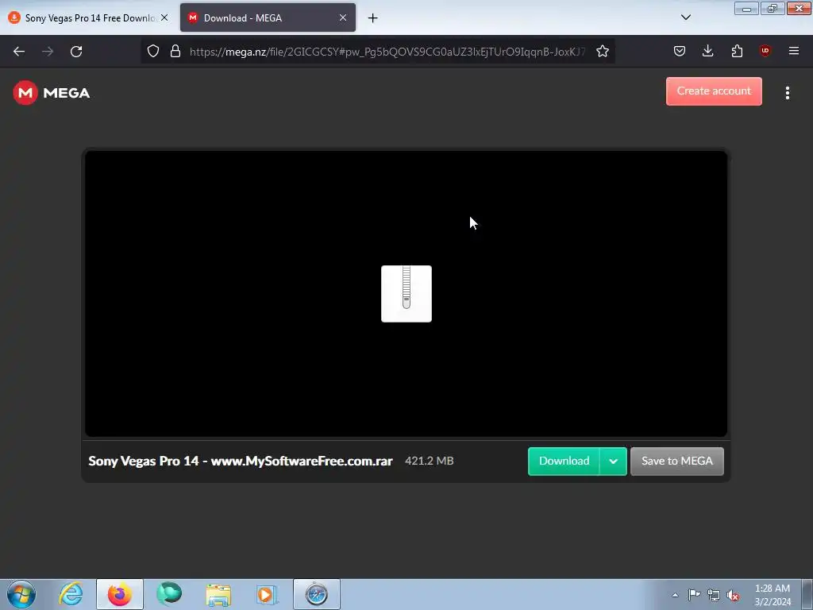Click Save to MEGA button
813x610 pixels.
(676, 461)
